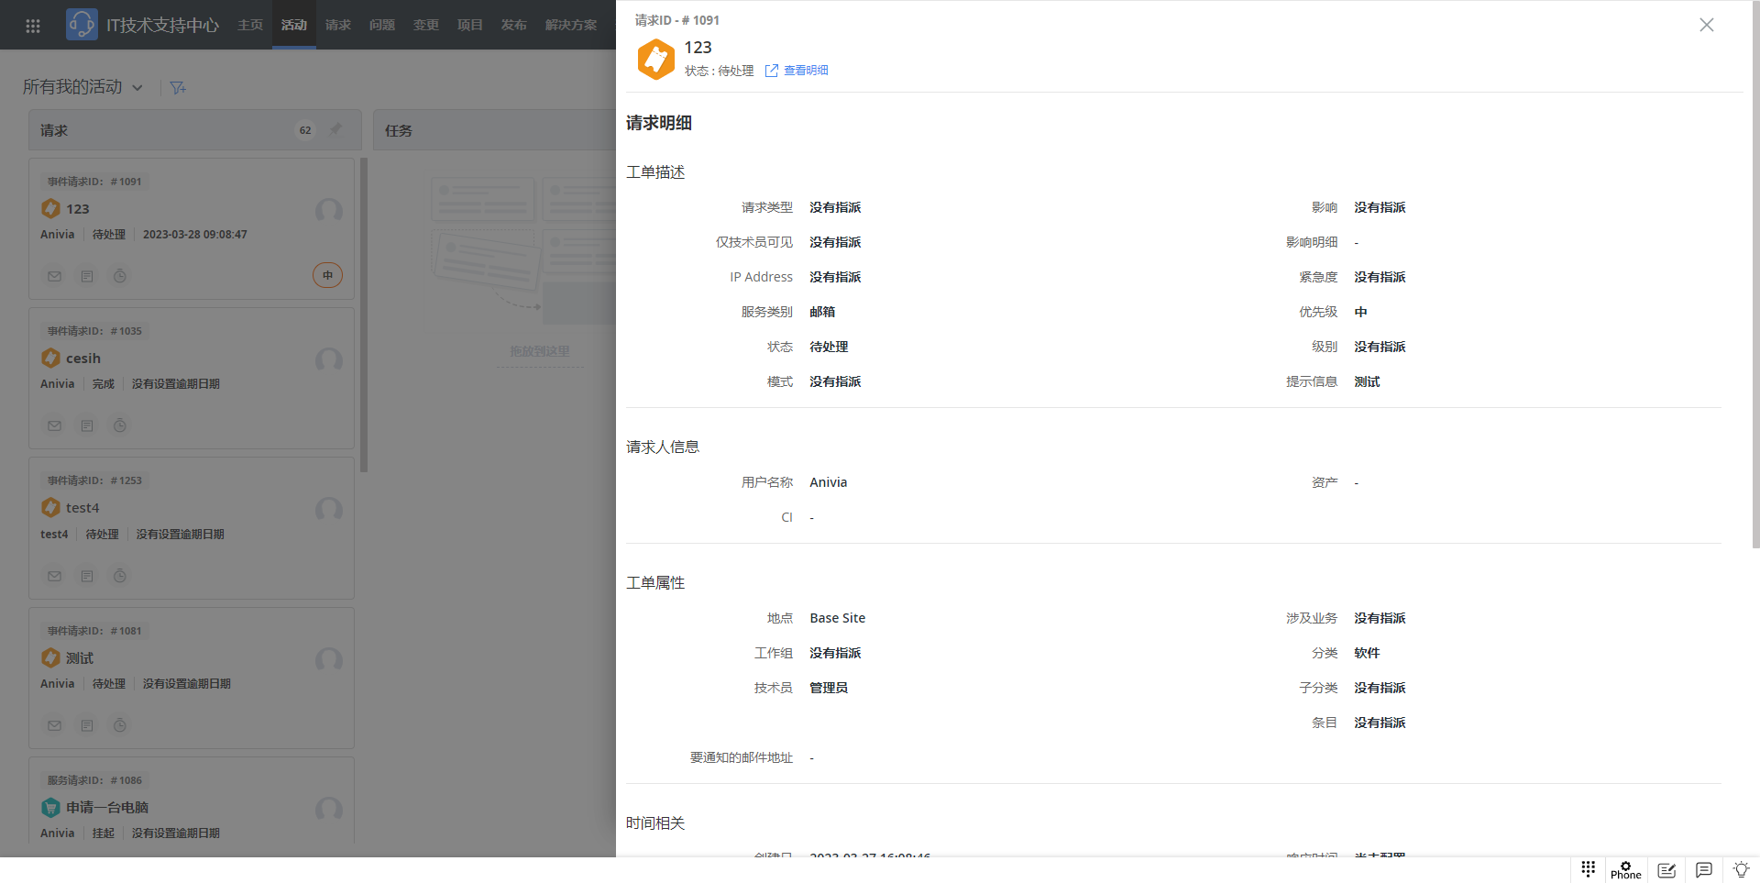Close the request details panel
Screen dimensions: 1760x883
coord(1706,25)
